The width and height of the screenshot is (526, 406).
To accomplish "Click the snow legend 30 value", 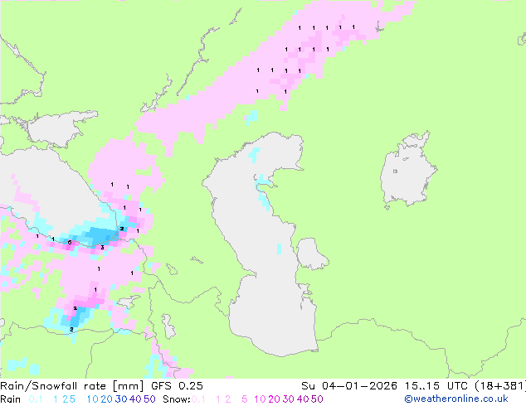I will (x=289, y=399).
